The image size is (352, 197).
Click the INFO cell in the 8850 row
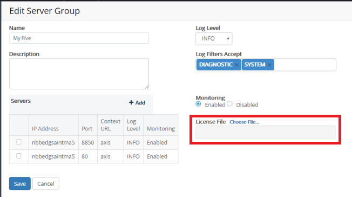point(133,142)
